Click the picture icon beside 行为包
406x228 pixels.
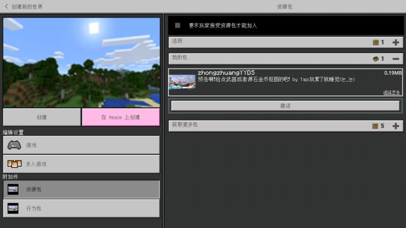13,208
